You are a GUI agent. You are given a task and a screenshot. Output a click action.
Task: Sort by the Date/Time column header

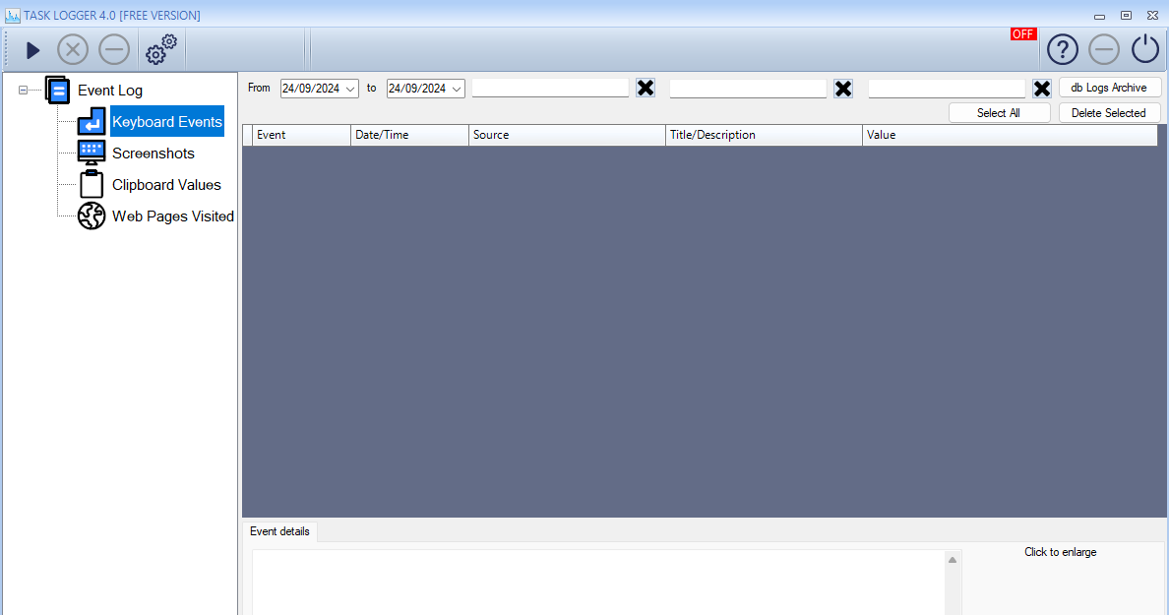(409, 135)
